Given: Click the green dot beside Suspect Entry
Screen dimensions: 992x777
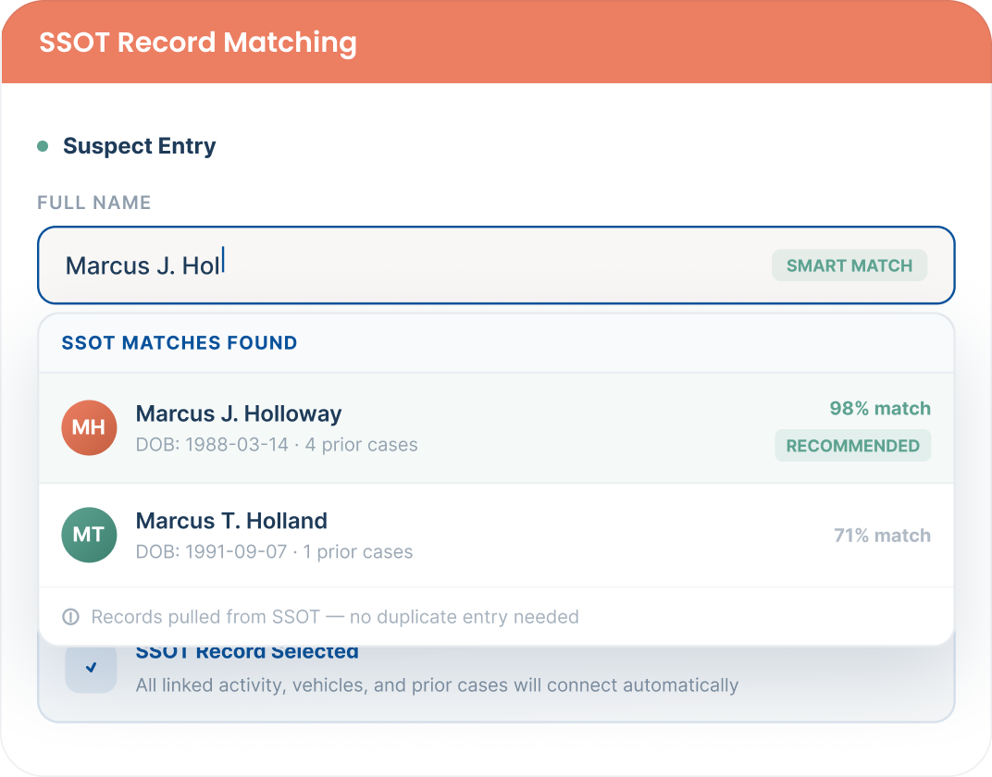Looking at the screenshot, I should 43,146.
